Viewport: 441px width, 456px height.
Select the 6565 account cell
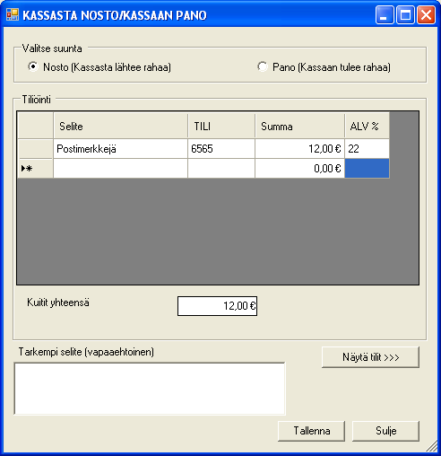click(x=221, y=149)
